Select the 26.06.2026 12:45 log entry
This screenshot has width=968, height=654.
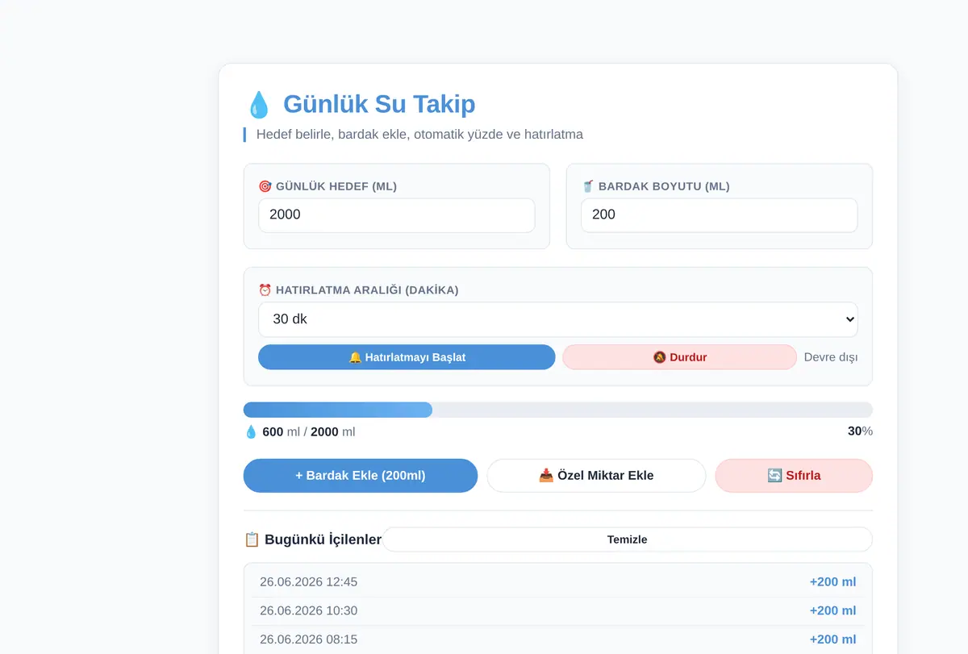pos(558,582)
